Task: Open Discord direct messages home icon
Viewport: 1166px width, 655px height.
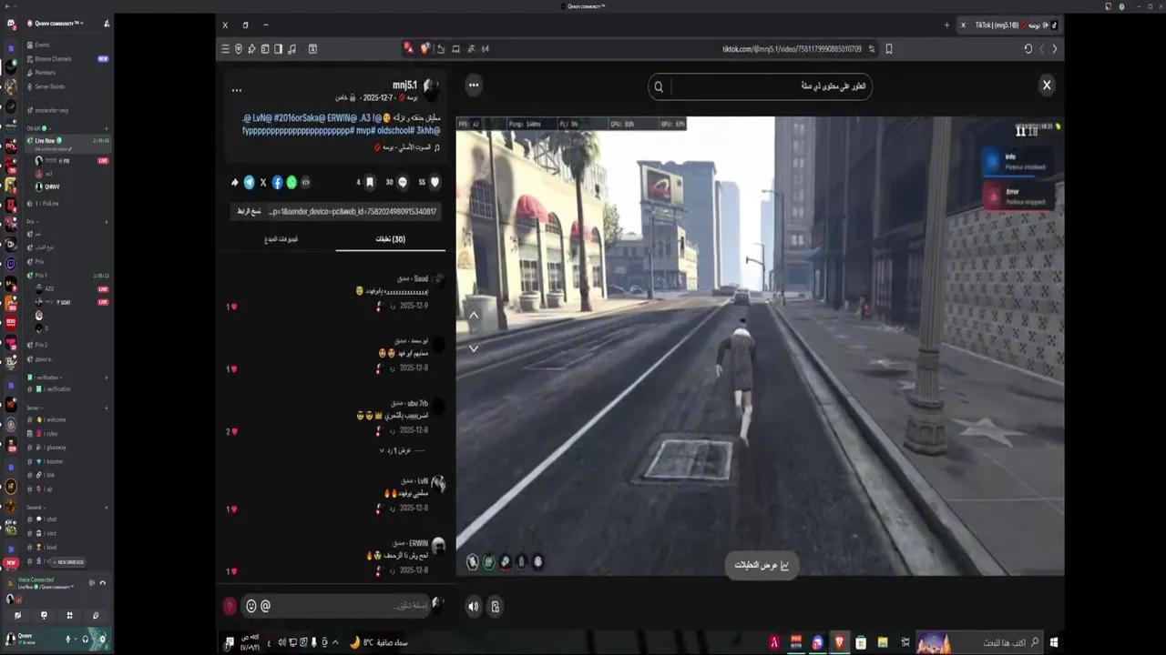Action: coord(11,25)
